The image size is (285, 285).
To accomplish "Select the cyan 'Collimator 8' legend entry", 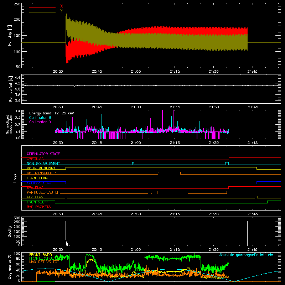I will pyautogui.click(x=40, y=118).
